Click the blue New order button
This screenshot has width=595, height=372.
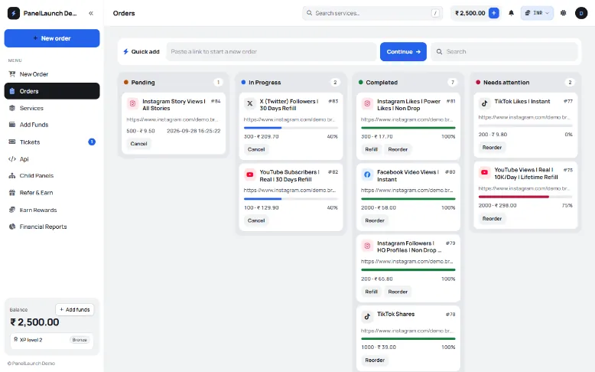point(52,38)
